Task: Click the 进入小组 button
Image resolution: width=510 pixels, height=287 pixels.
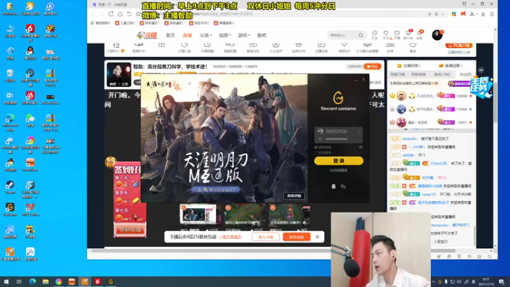Action: tap(266, 237)
